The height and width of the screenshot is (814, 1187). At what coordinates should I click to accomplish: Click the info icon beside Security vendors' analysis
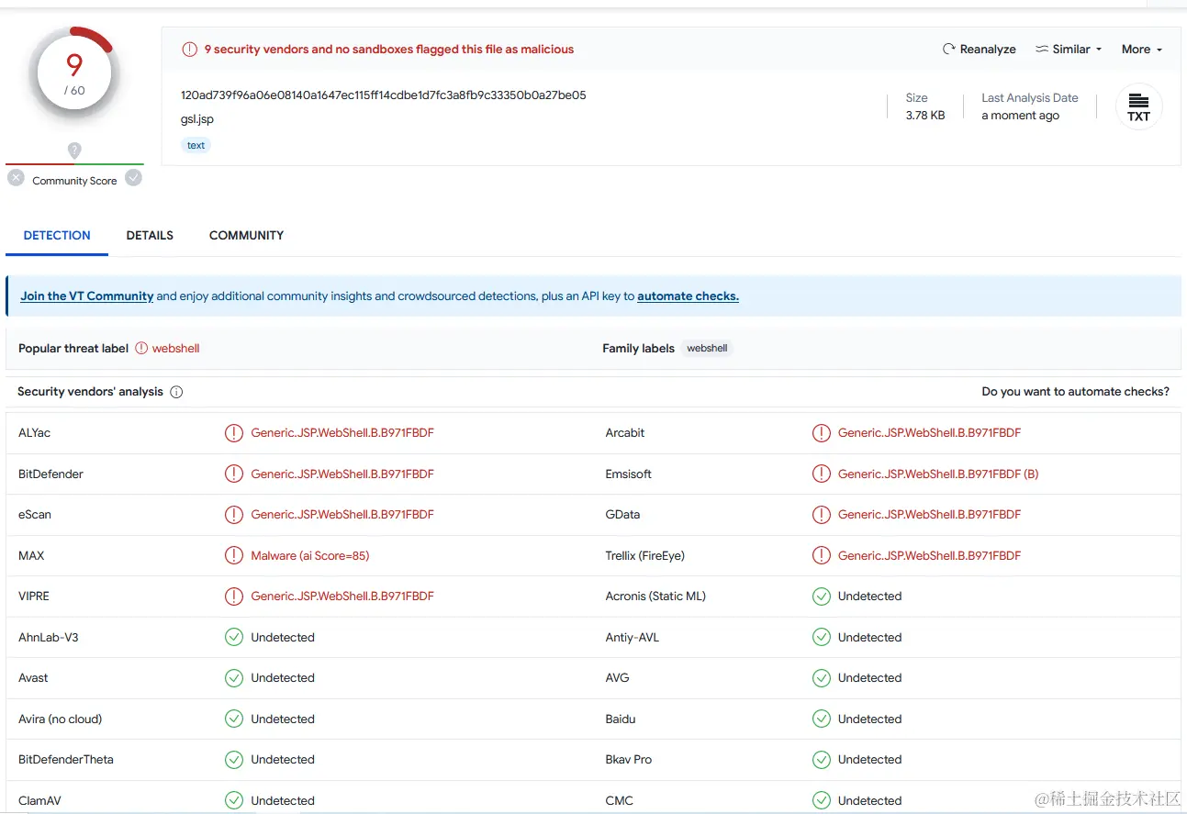176,392
